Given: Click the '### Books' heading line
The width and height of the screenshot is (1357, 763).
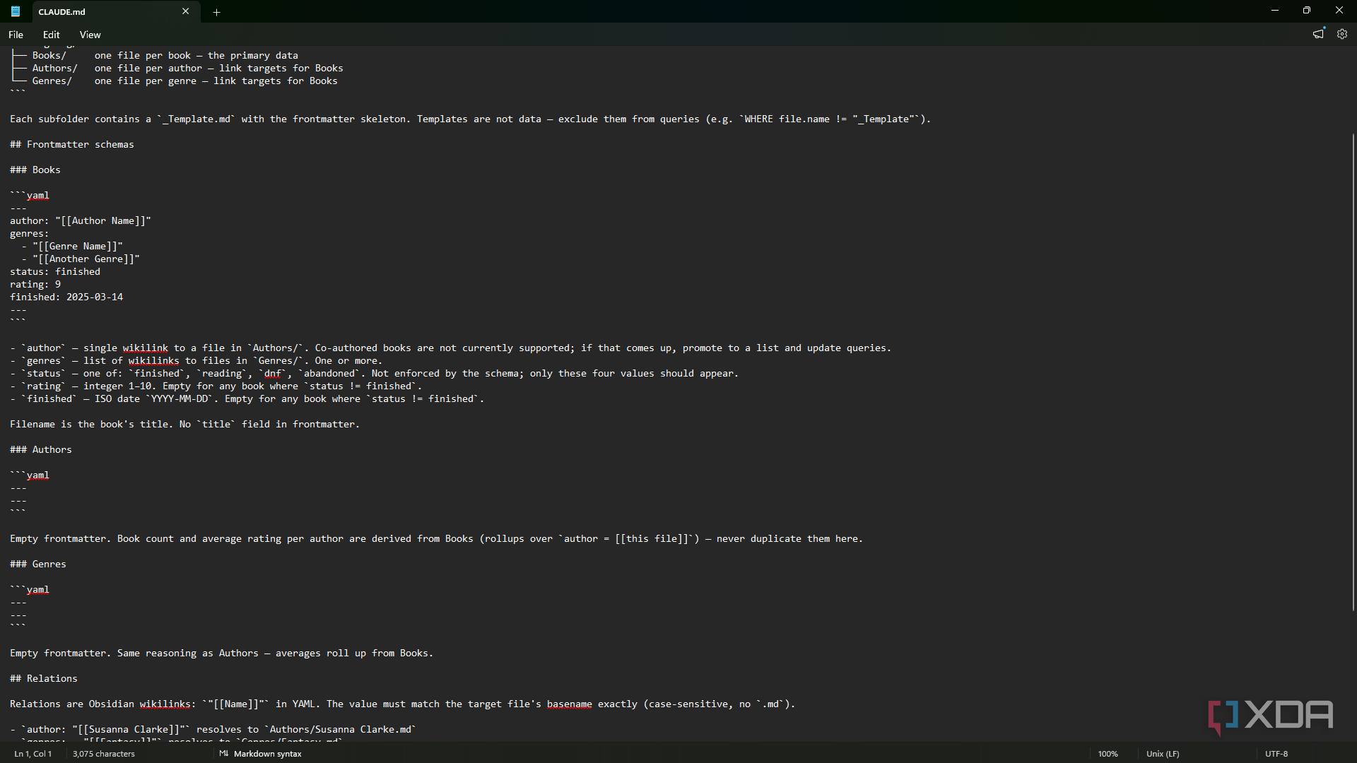Looking at the screenshot, I should [35, 170].
